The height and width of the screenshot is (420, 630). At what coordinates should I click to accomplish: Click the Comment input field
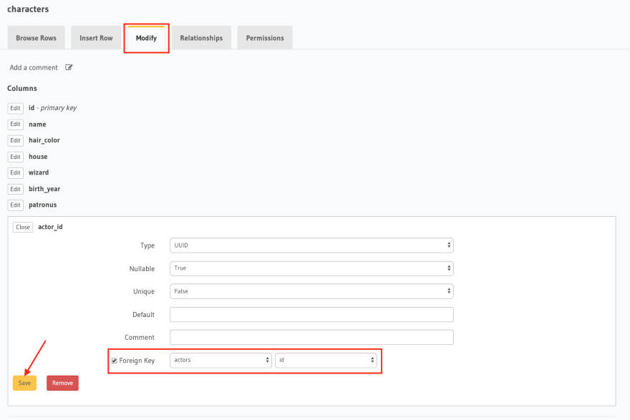click(x=311, y=337)
